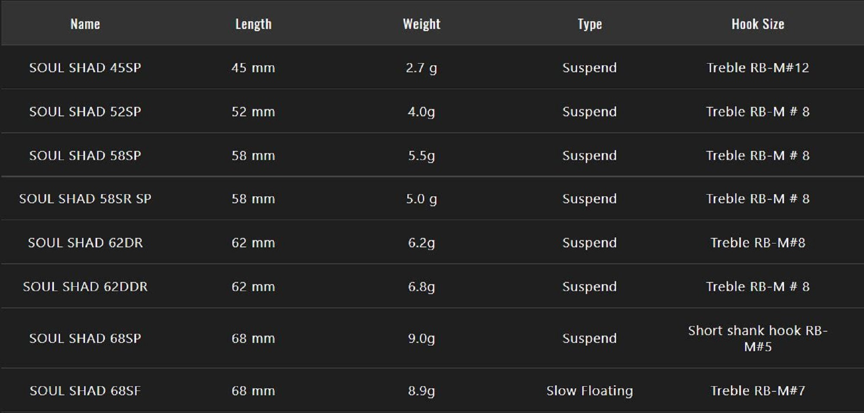Select the SOUL SHAD 58SR SP name cell
This screenshot has height=413, width=864.
[x=85, y=199]
